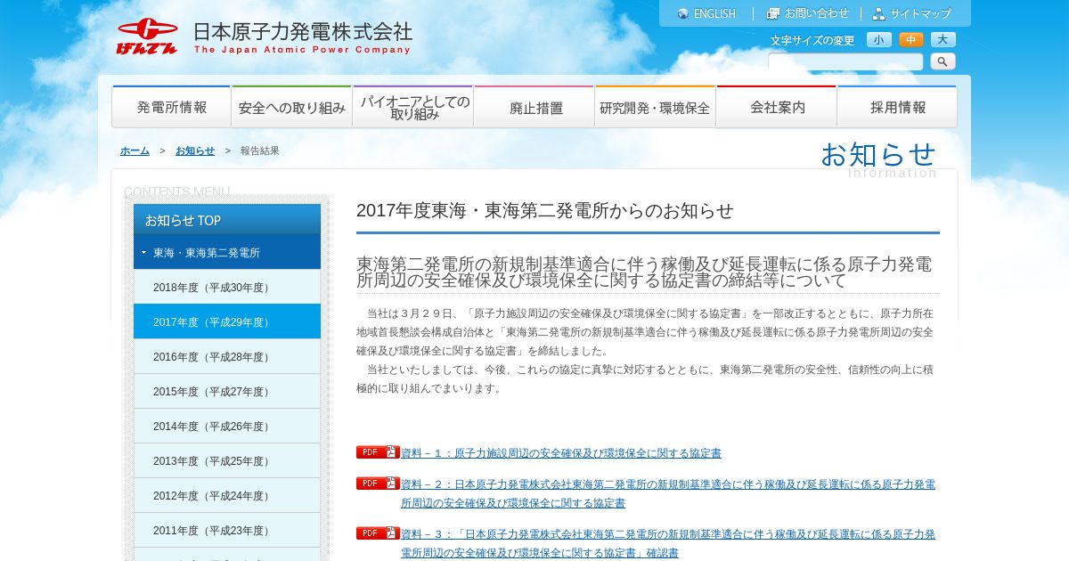Image resolution: width=1069 pixels, height=561 pixels.
Task: Open the 安全への取り組み navigation tab
Action: 291,107
